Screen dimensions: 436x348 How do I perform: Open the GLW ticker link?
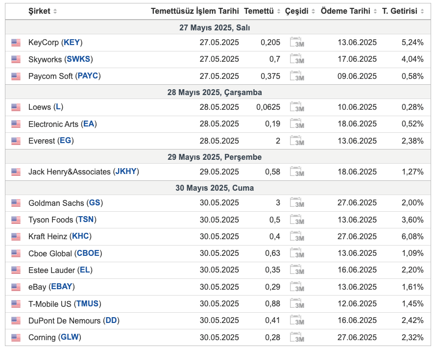[x=70, y=337]
